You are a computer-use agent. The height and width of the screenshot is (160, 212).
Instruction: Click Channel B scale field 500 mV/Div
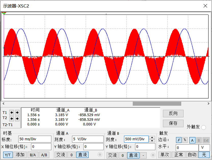click(x=136, y=139)
